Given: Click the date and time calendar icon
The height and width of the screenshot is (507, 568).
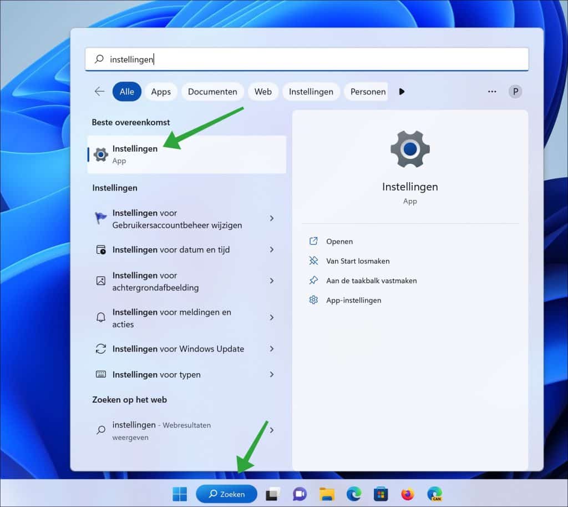Looking at the screenshot, I should click(x=101, y=249).
